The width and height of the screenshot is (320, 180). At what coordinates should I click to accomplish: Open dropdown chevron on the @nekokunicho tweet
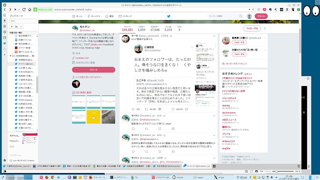point(214,115)
